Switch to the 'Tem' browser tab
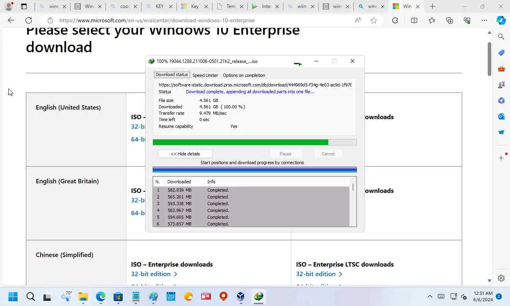510x306 pixels. pyautogui.click(x=230, y=6)
